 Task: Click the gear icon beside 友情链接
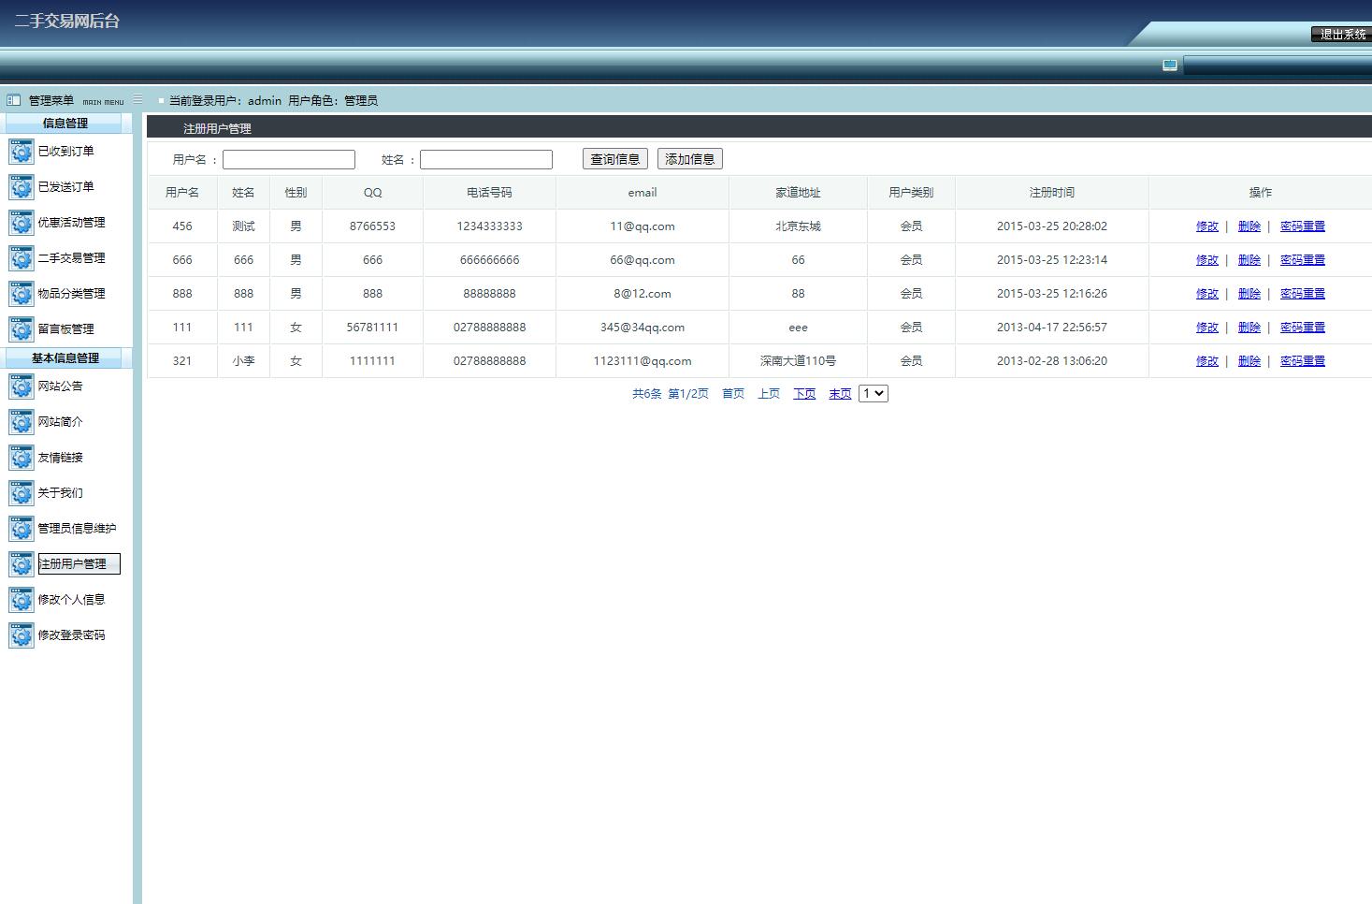(21, 458)
